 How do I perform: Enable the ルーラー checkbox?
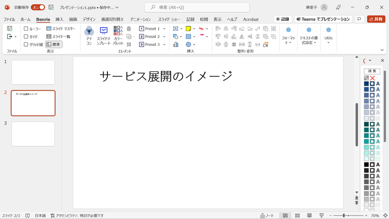pyautogui.click(x=26, y=29)
